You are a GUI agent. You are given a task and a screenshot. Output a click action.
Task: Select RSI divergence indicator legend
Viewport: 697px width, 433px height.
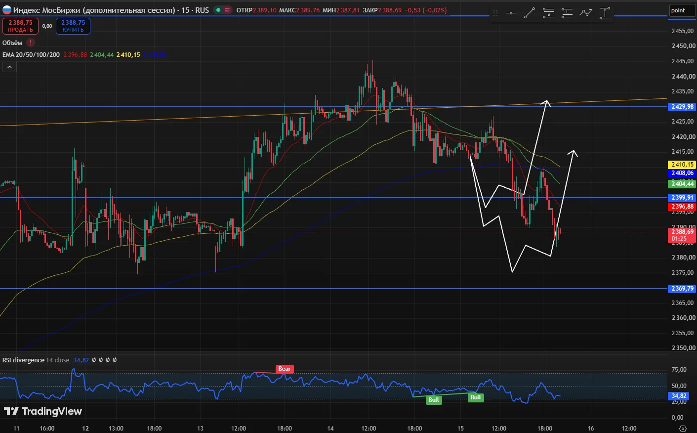click(23, 360)
